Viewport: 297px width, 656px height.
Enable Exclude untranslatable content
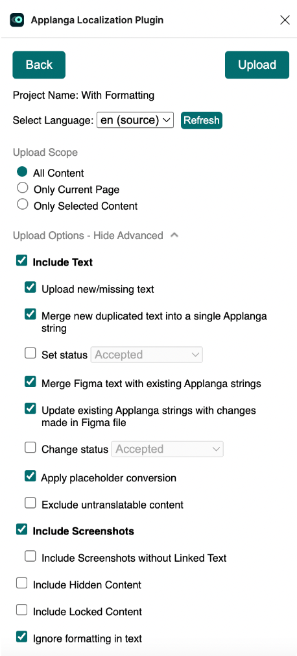[x=30, y=503]
